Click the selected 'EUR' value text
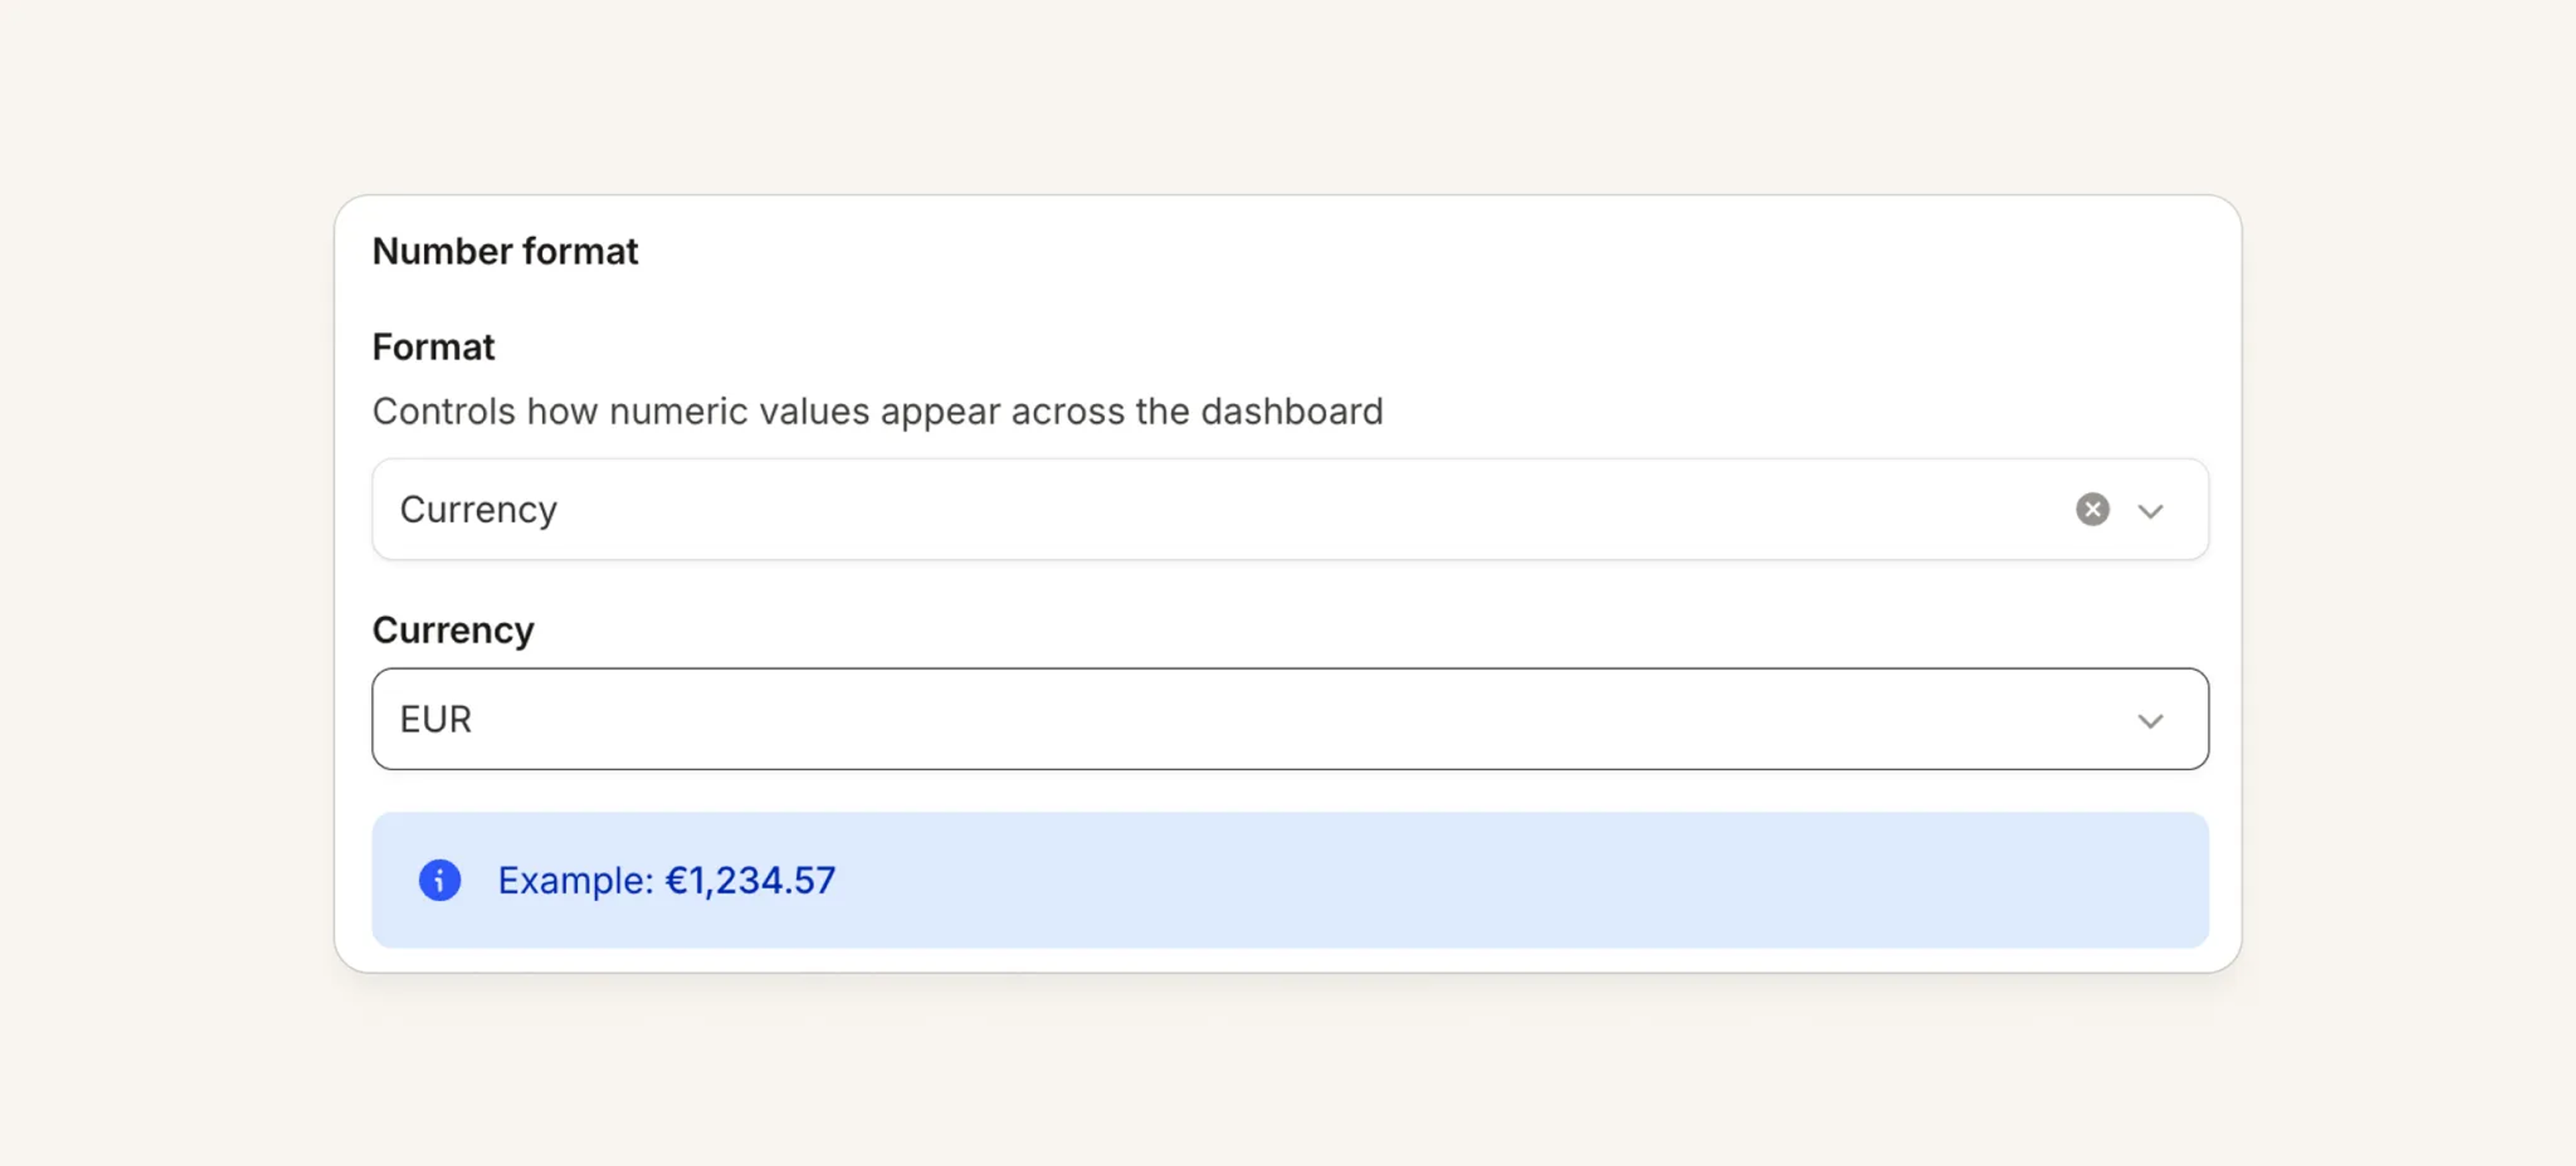The width and height of the screenshot is (2576, 1166). (x=435, y=719)
